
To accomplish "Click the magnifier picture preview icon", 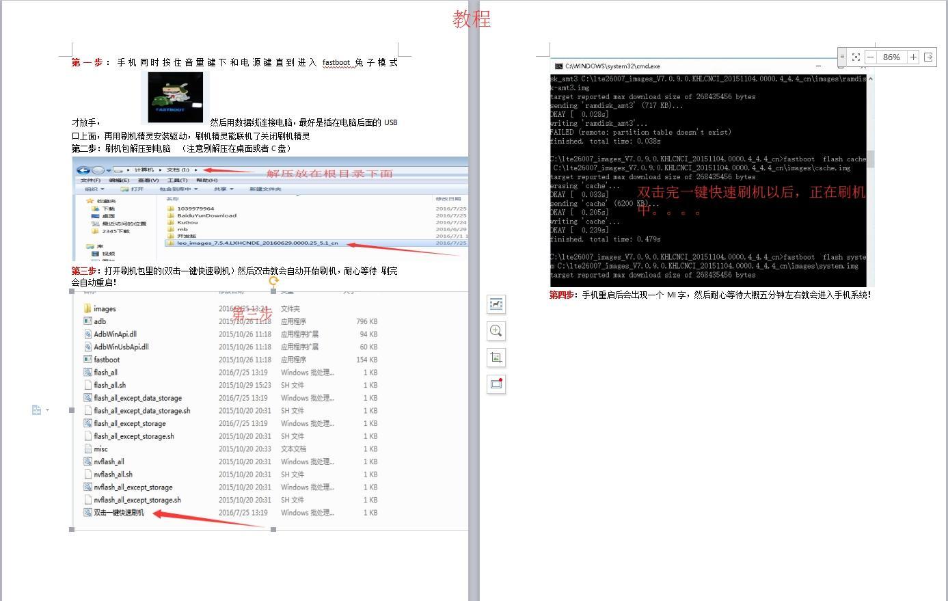I will point(496,331).
